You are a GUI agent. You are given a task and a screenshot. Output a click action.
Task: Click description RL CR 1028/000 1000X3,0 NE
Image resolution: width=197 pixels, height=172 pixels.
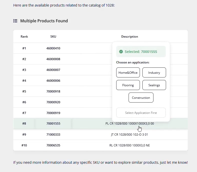130,145
